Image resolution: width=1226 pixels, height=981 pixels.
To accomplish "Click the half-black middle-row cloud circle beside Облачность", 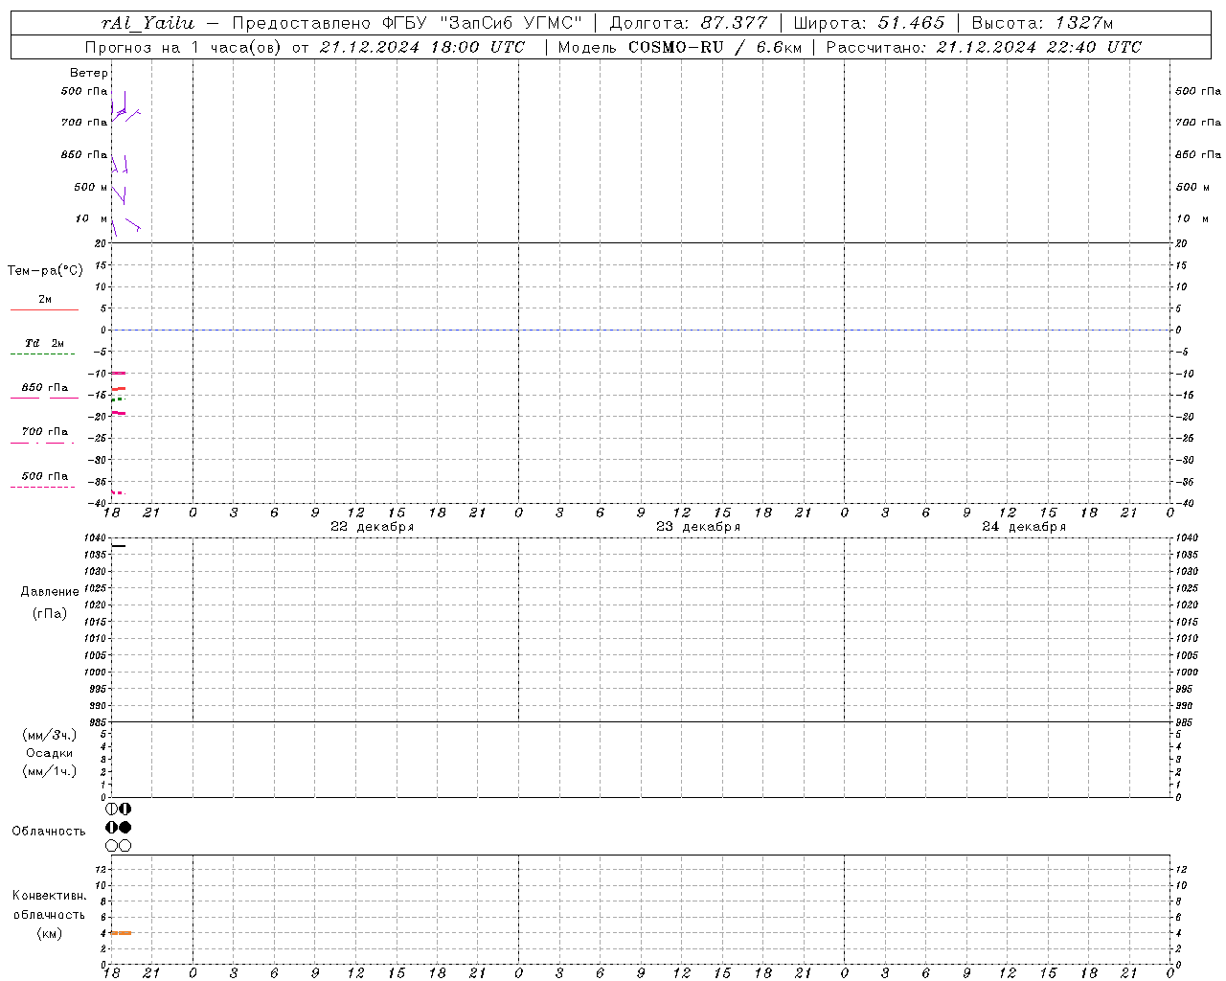I will pyautogui.click(x=112, y=827).
